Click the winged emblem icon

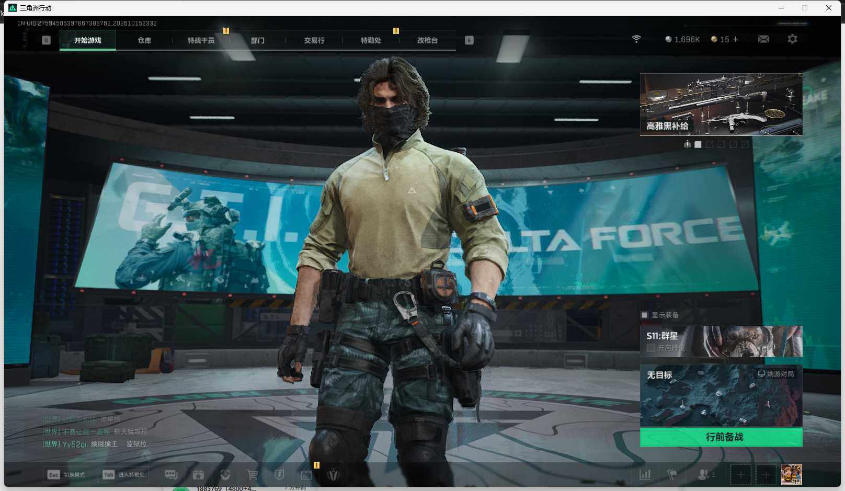pyautogui.click(x=333, y=474)
